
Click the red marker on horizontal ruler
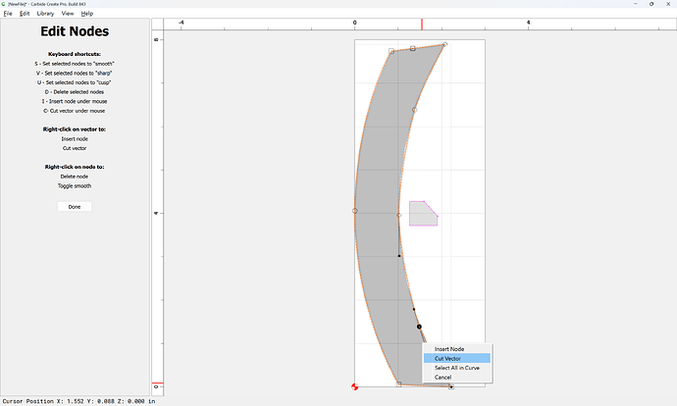pyautogui.click(x=422, y=25)
